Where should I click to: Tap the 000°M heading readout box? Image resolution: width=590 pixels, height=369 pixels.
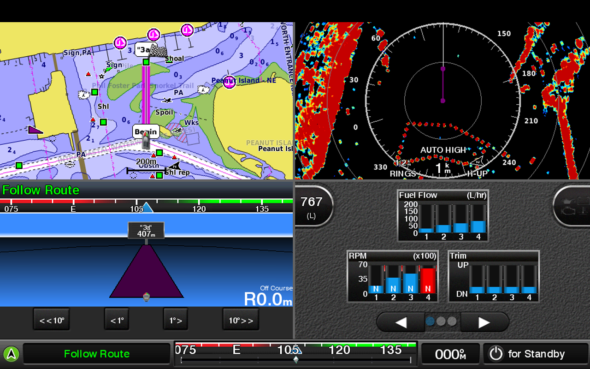tap(450, 354)
